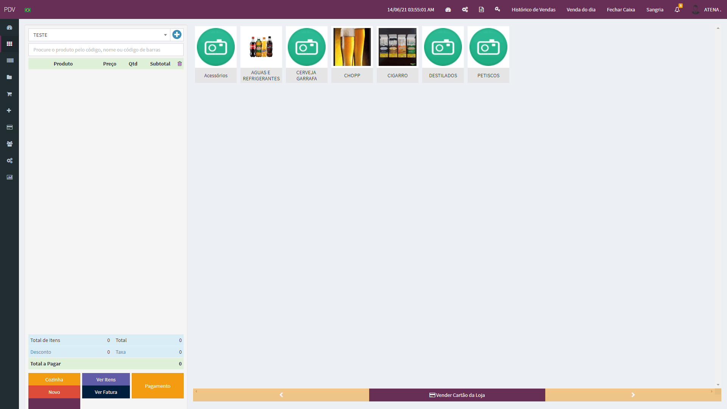Click the trash icon in product table header
Screen dimensions: 727x409
pos(180,64)
